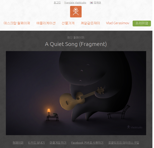Go to the 선물가게 menu item
154x148 pixels.
coord(68,23)
